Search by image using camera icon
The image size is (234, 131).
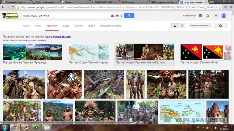(x=112, y=16)
